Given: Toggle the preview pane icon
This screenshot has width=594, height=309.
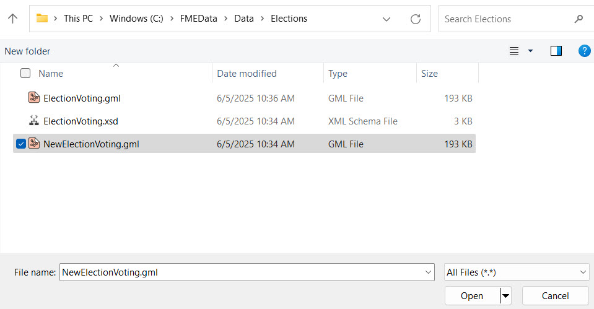Looking at the screenshot, I should (x=556, y=51).
